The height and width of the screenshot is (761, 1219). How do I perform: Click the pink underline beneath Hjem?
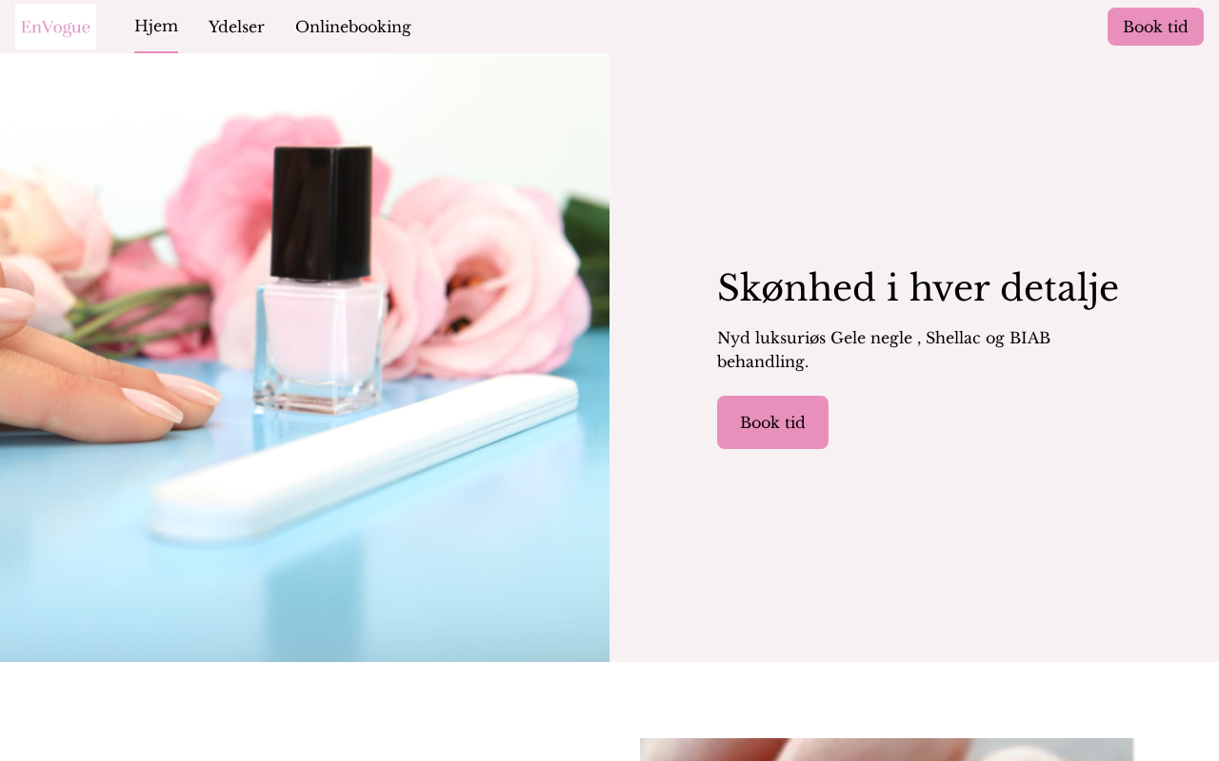pos(156,52)
